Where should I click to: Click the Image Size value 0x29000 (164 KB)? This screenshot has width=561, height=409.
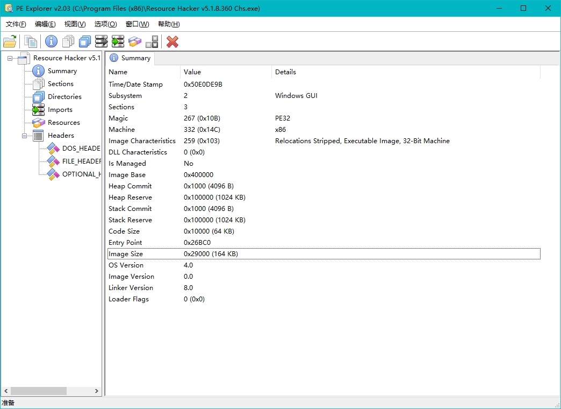click(x=211, y=254)
